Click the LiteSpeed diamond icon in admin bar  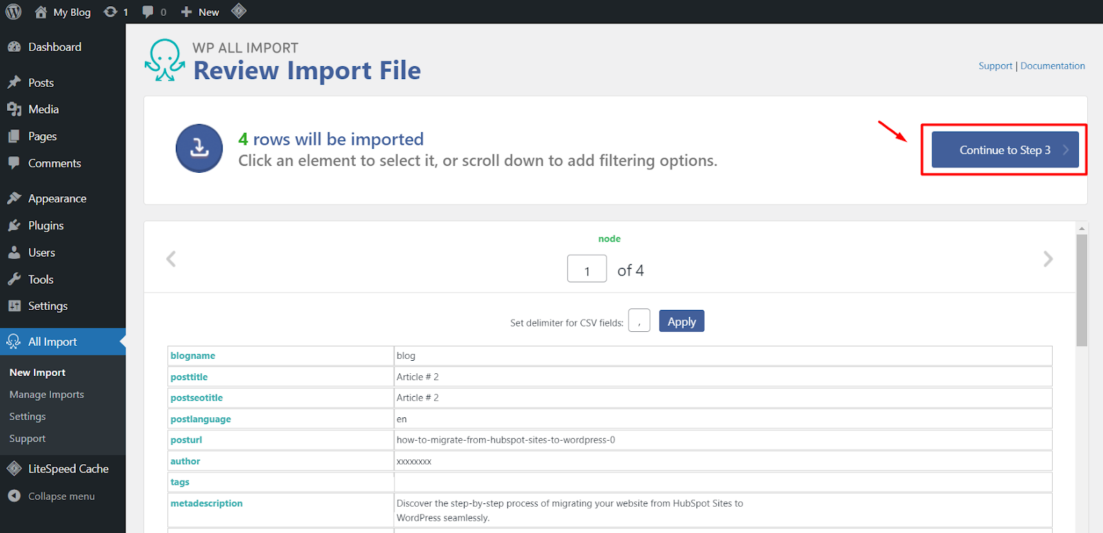click(239, 11)
